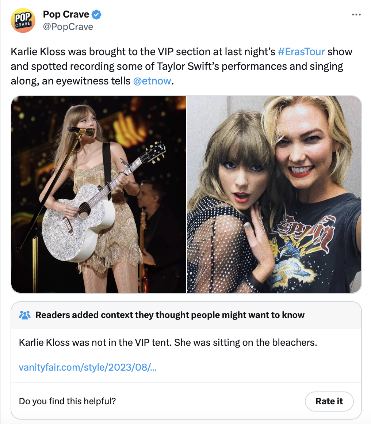Click the readers added context banner

pyautogui.click(x=170, y=314)
